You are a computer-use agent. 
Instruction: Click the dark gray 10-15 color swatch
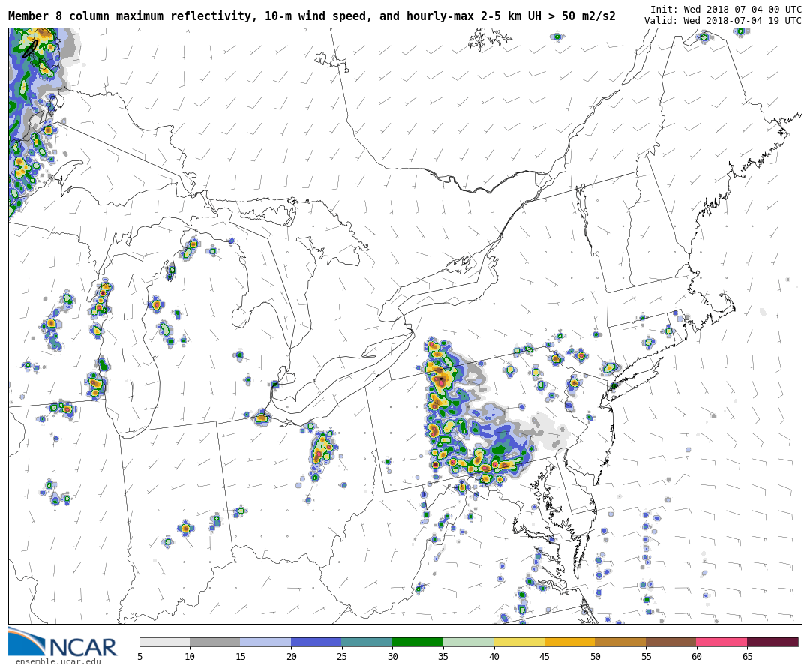point(215,642)
